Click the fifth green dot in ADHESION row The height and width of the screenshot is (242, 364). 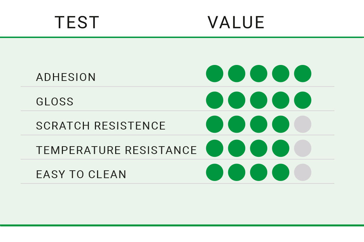click(x=303, y=73)
